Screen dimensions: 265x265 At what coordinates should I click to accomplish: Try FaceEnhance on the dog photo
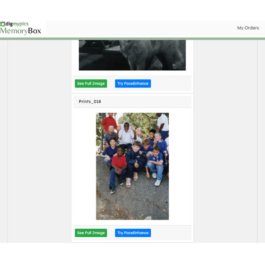click(133, 84)
